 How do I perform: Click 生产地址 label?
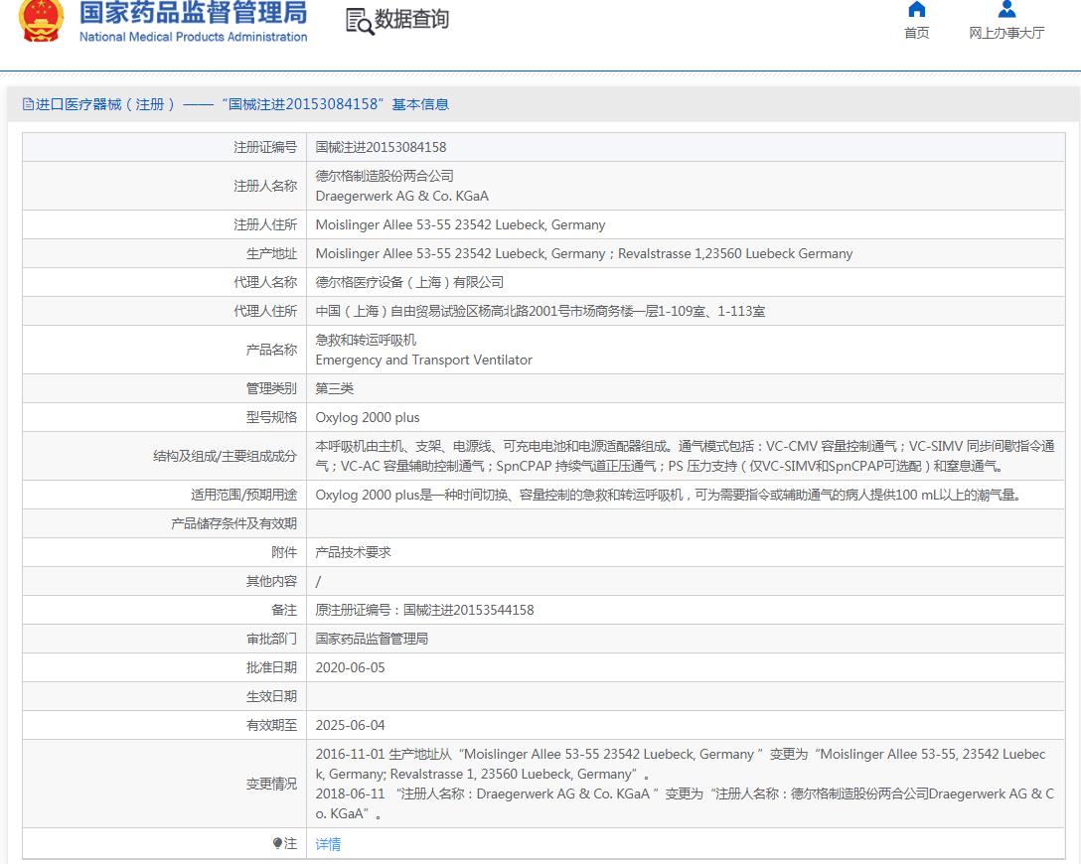pyautogui.click(x=271, y=253)
